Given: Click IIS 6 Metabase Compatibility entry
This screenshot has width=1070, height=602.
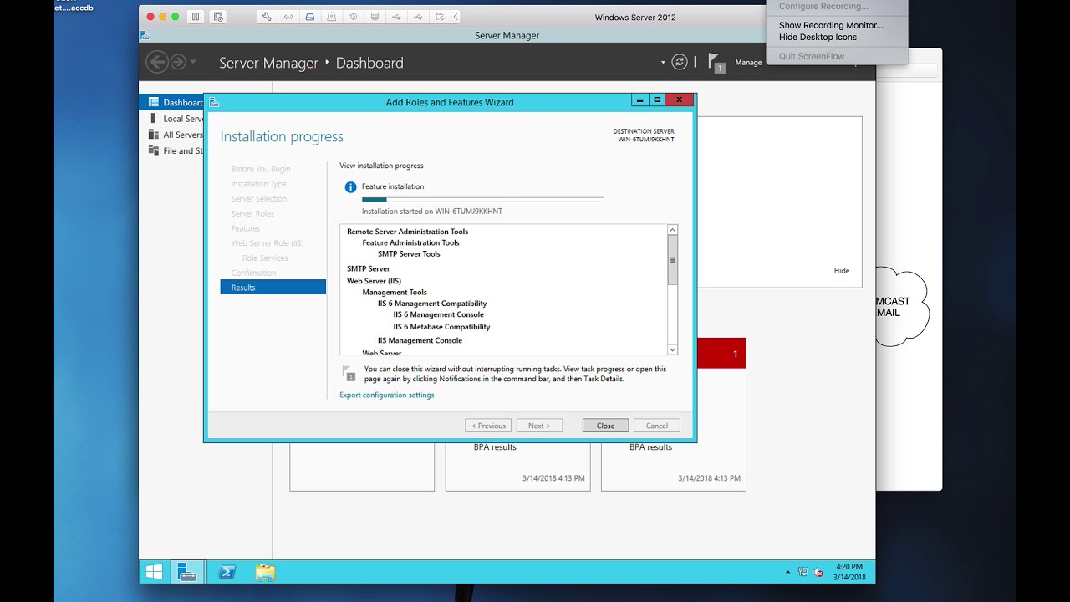Looking at the screenshot, I should [x=441, y=327].
